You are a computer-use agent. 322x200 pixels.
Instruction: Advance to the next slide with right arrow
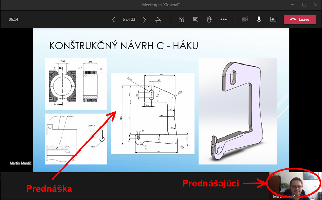pyautogui.click(x=144, y=20)
